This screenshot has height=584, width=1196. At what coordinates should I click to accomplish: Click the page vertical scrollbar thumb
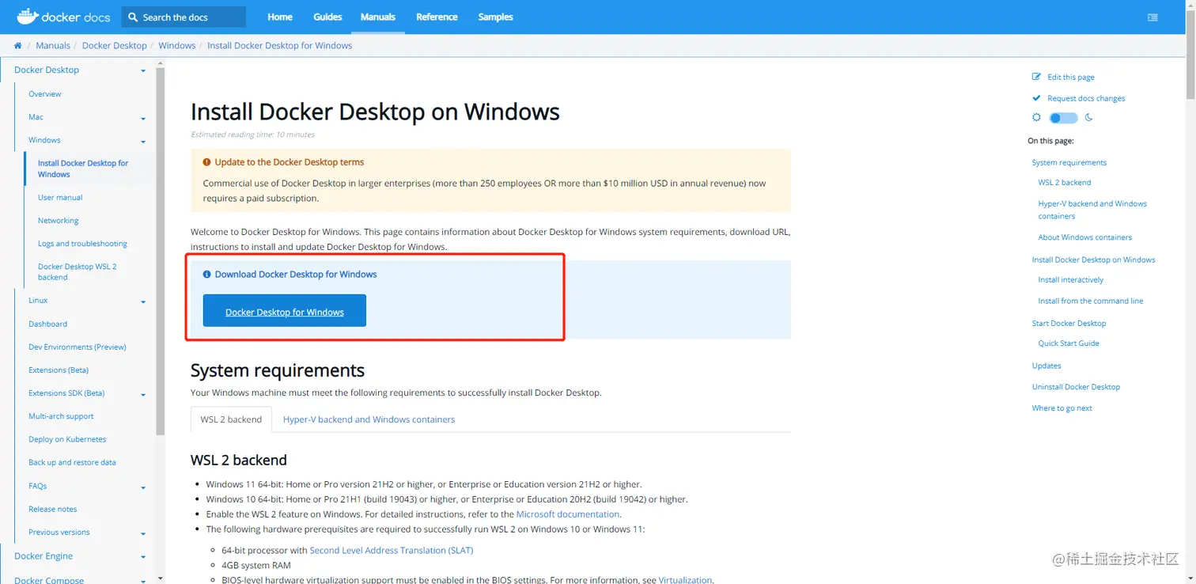click(1191, 54)
